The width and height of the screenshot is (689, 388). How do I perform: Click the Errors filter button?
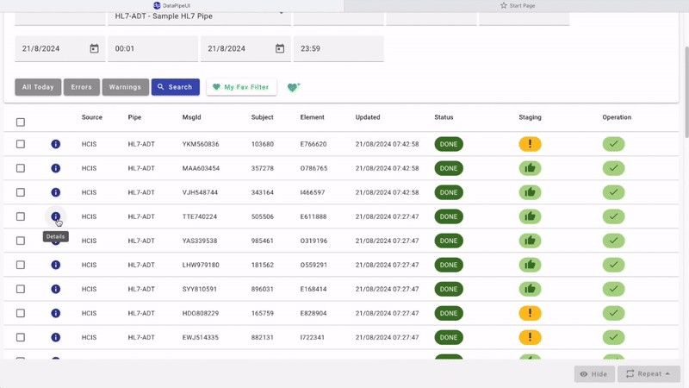[x=81, y=87]
